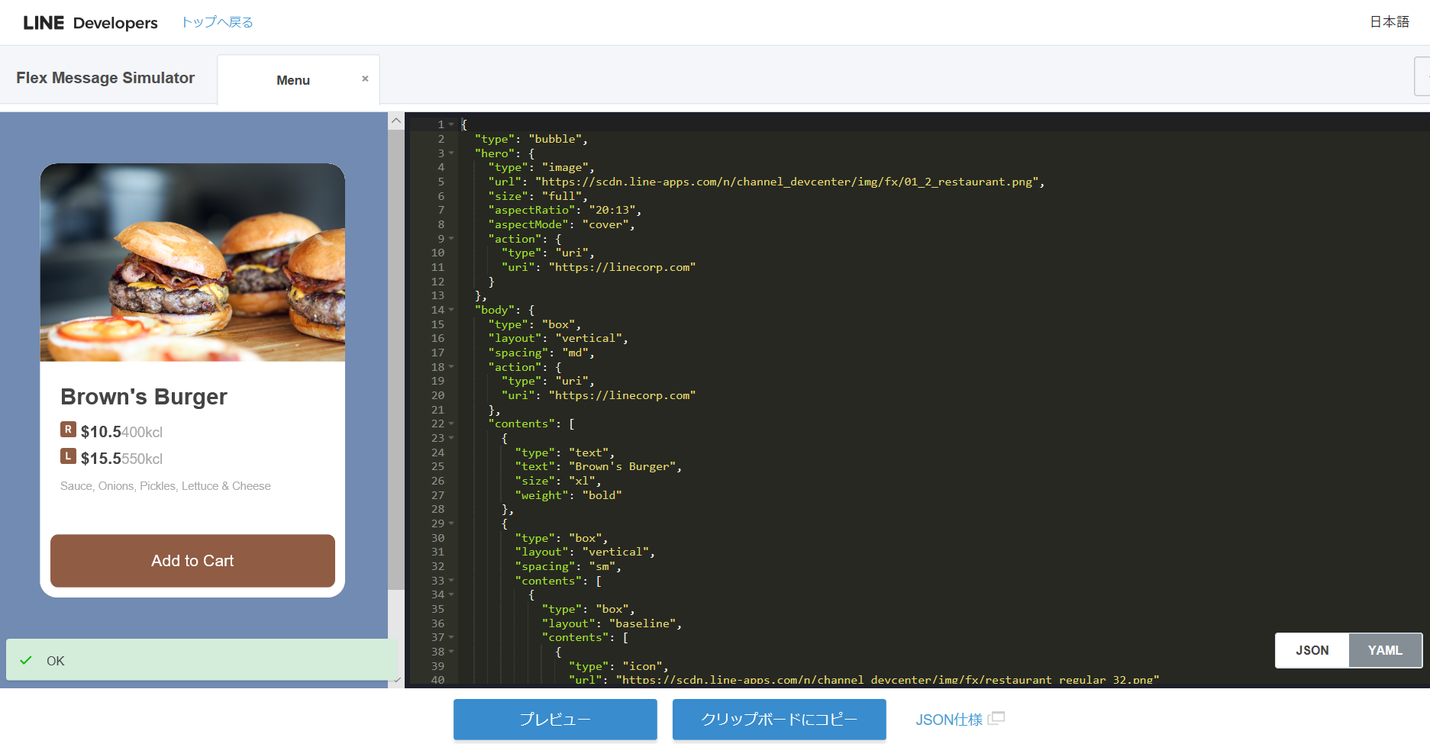Click the R regular size icon

(x=68, y=430)
